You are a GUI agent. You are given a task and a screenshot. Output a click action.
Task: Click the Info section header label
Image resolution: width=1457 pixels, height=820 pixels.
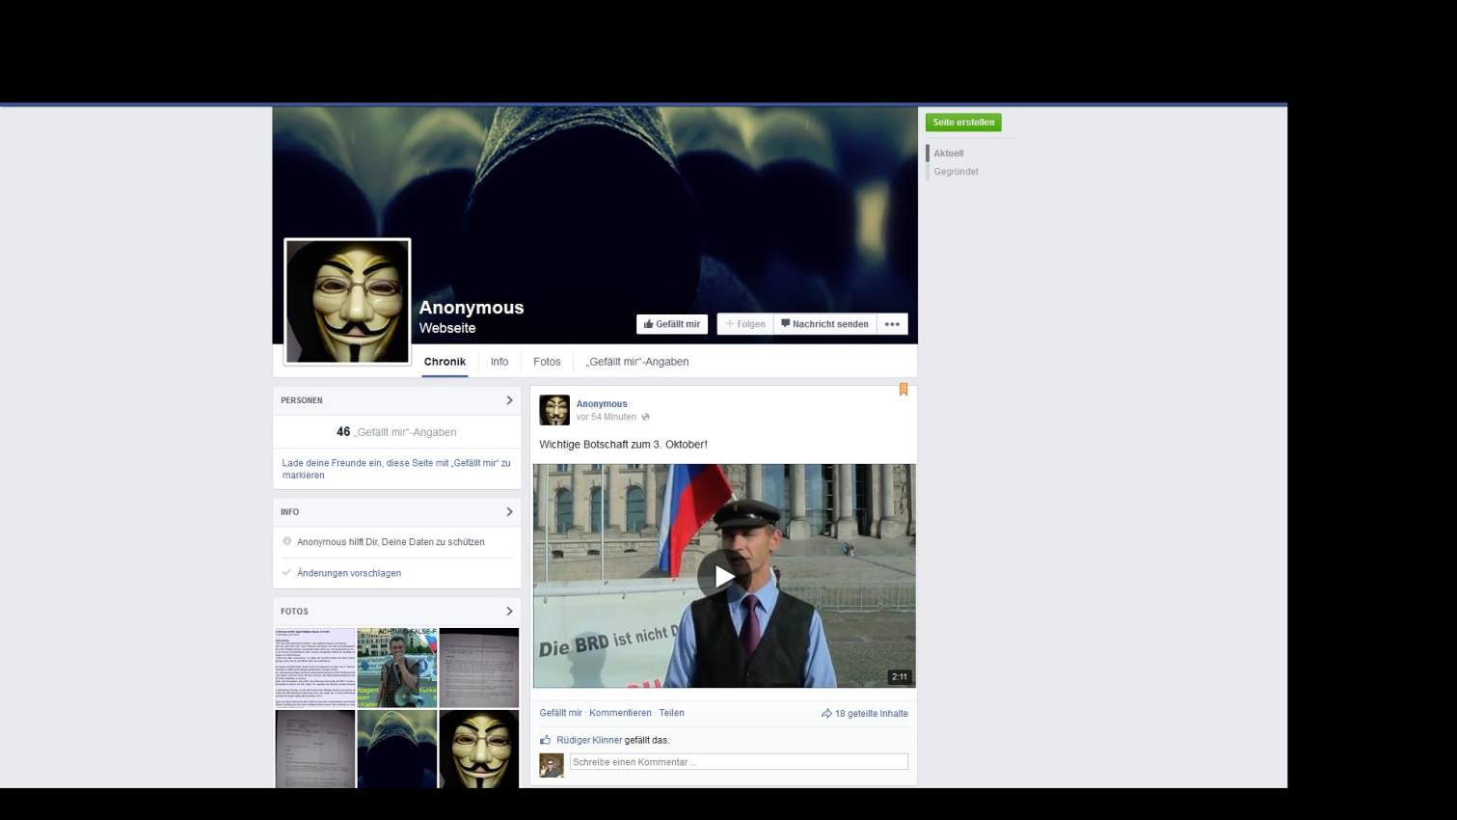[289, 512]
